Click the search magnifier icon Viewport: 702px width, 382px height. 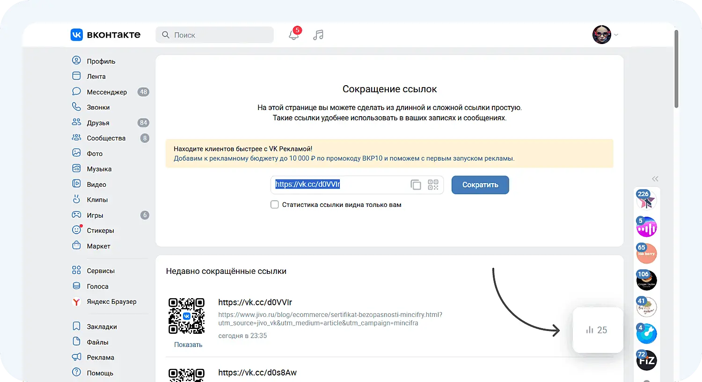166,35
